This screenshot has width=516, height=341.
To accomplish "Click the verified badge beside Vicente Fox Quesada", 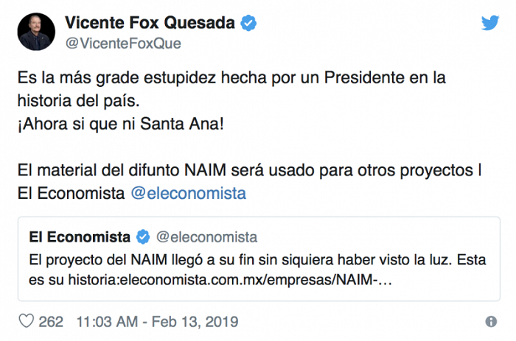I will pyautogui.click(x=249, y=24).
